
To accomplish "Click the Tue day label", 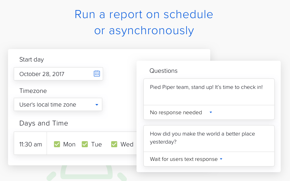I will tap(96, 144).
